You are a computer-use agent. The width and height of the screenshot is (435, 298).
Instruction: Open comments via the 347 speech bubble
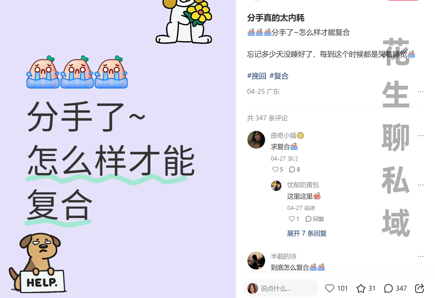[x=388, y=288]
